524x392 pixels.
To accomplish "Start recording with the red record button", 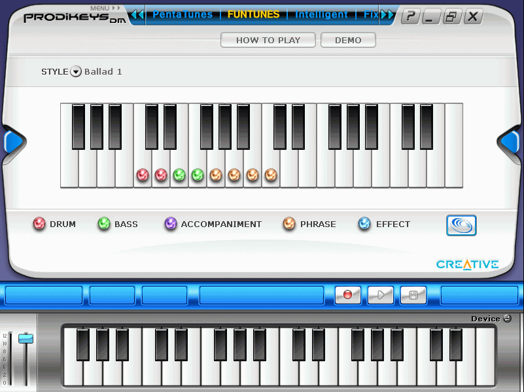I will (x=348, y=294).
